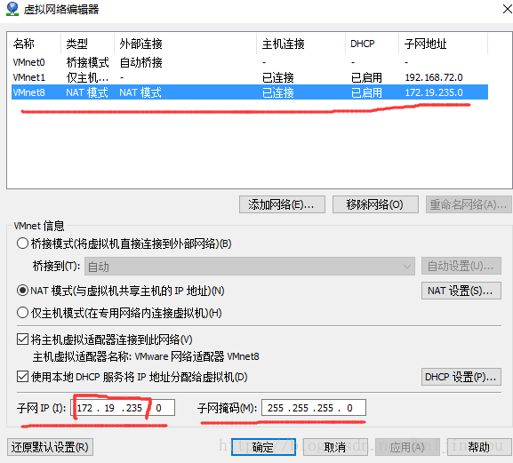Open 帮助 button
The width and height of the screenshot is (513, 463).
coord(479,447)
